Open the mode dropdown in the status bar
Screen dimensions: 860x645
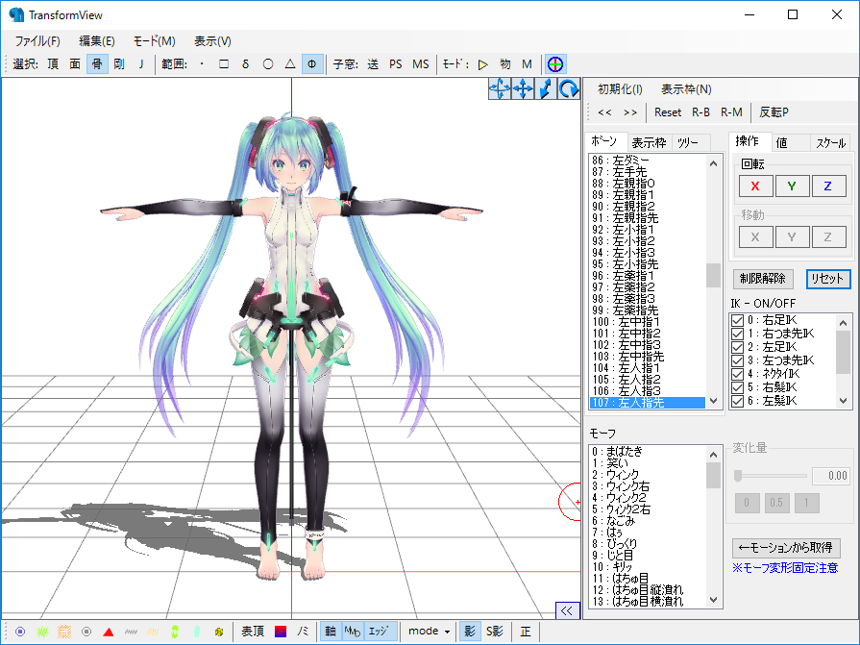tap(429, 631)
